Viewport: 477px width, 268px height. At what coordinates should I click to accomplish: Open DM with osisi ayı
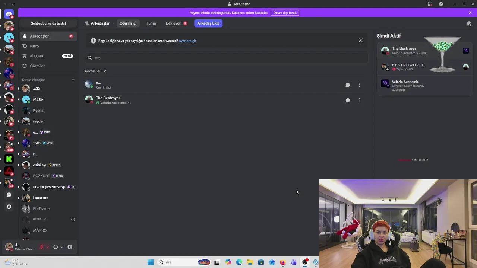48,165
